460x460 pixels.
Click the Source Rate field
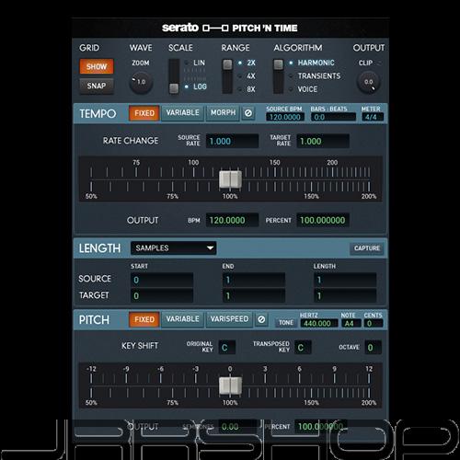pos(232,141)
